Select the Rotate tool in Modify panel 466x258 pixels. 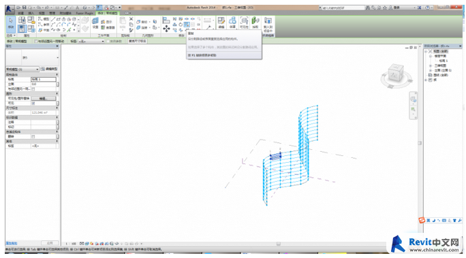181,25
